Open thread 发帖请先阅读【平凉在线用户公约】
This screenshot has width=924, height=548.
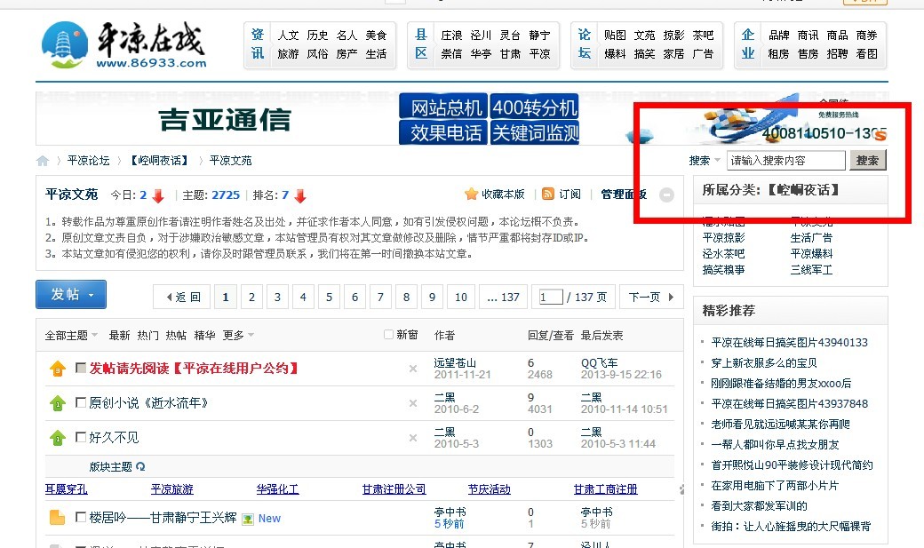click(x=195, y=369)
